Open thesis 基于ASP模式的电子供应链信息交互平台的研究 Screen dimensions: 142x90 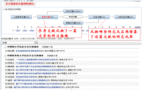pos(38,84)
